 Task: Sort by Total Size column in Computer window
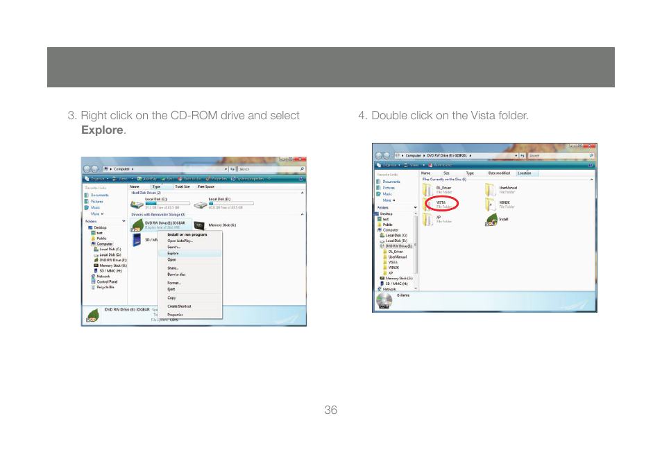[183, 186]
